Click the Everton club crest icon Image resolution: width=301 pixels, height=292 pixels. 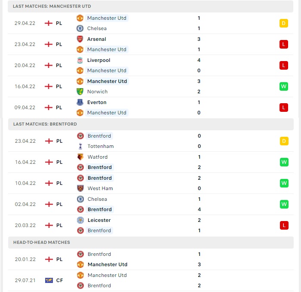coord(80,102)
